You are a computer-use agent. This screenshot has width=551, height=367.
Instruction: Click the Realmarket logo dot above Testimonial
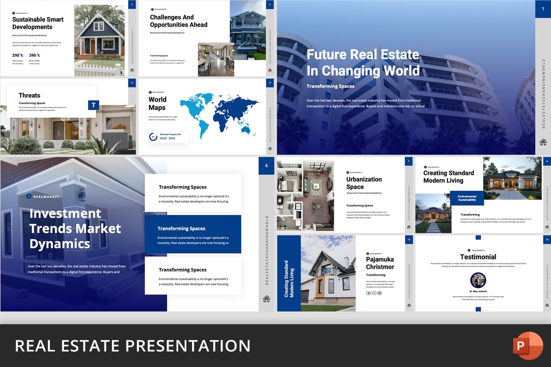point(469,250)
